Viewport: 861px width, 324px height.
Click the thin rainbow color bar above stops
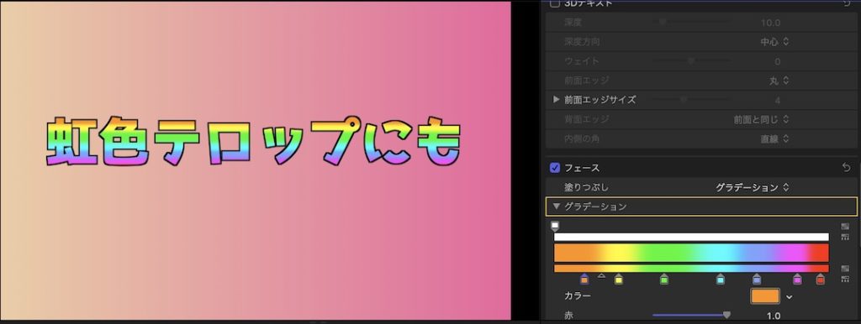(x=691, y=269)
